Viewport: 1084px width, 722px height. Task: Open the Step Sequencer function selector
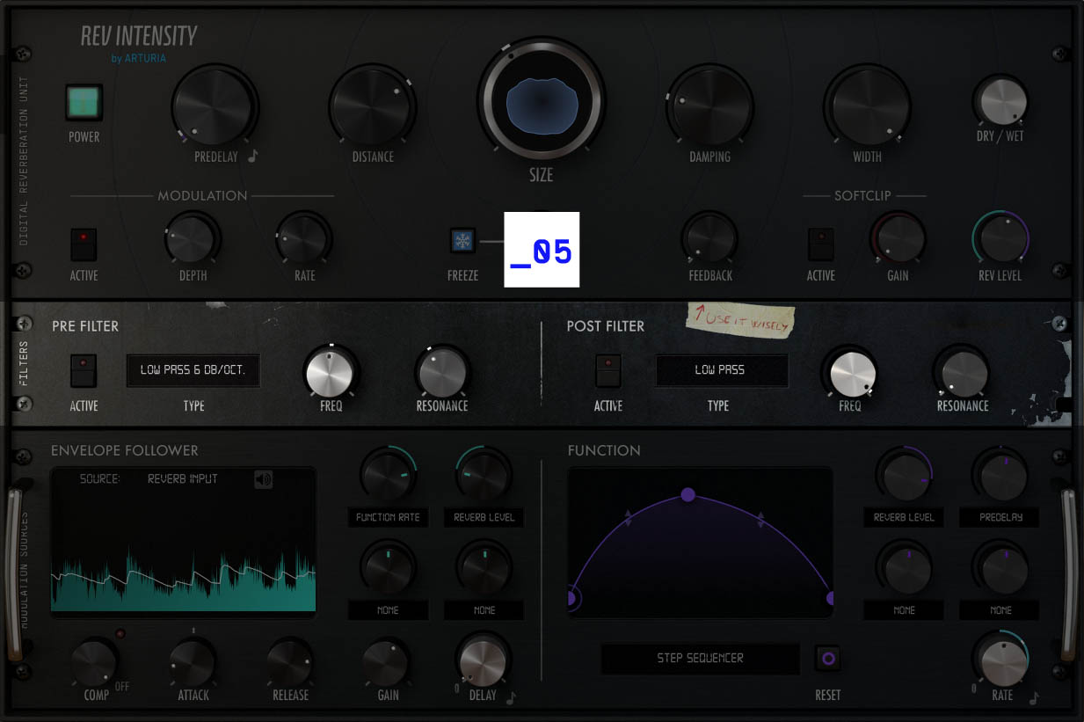point(700,658)
